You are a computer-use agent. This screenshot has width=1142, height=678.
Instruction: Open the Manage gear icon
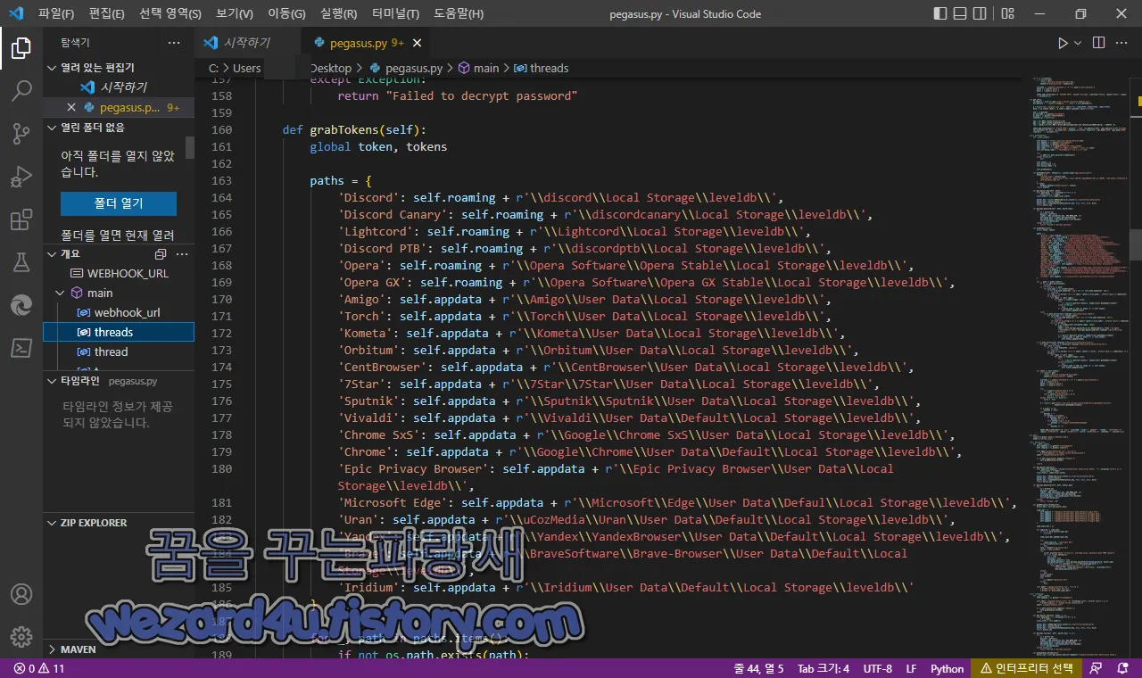point(21,637)
